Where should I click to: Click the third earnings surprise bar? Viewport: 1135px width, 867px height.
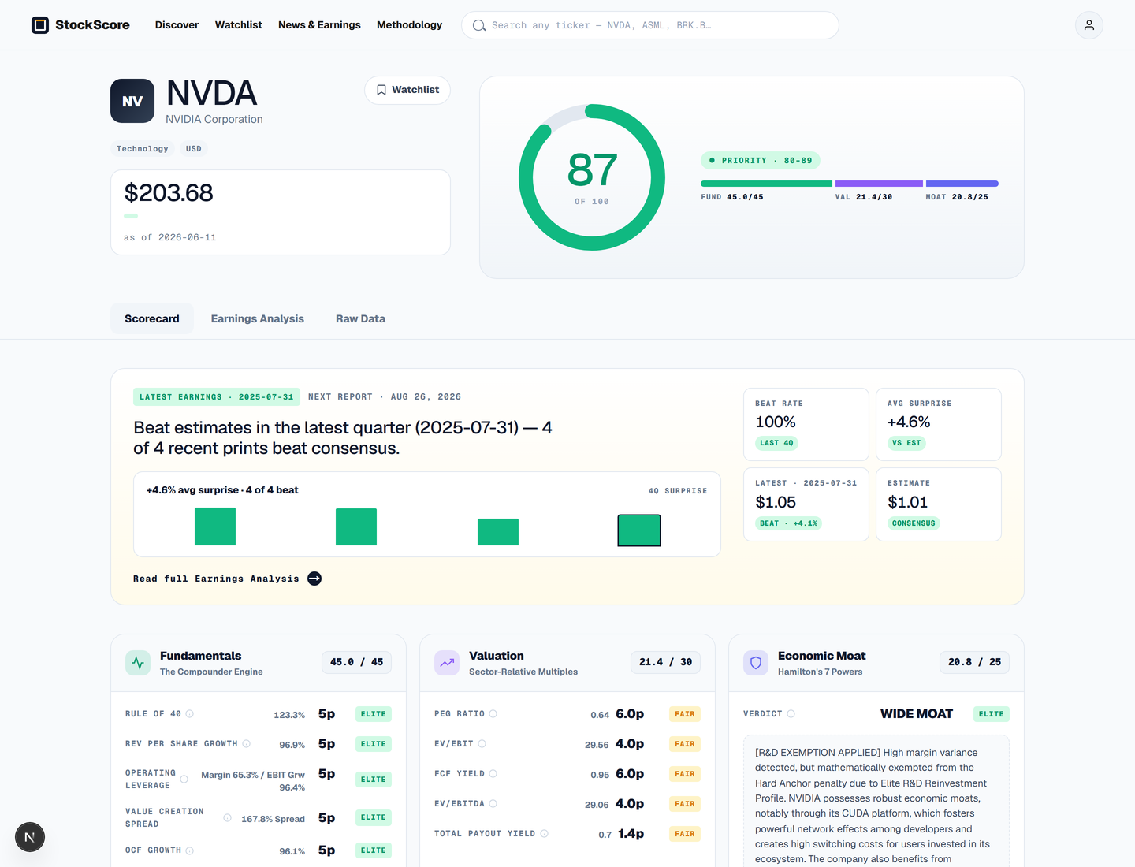coord(498,532)
